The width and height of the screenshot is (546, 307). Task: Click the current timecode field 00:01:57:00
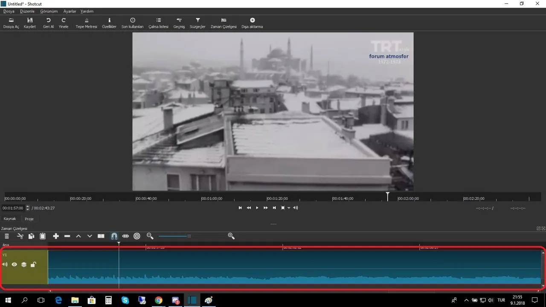[x=13, y=208]
